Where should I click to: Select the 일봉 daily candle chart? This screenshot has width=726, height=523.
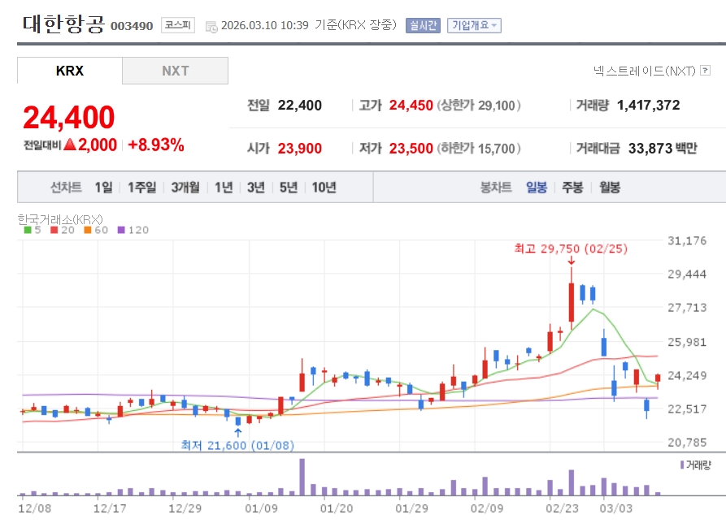(537, 188)
